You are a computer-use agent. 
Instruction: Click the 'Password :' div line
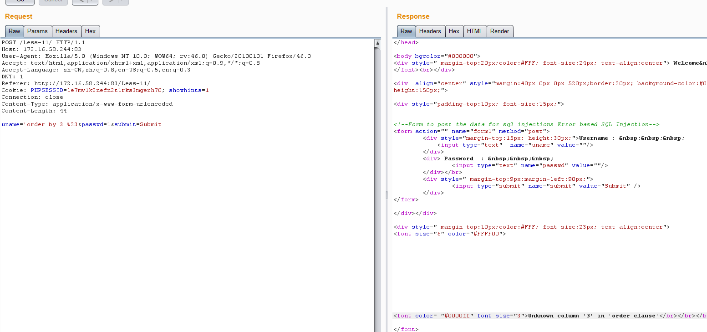point(488,158)
